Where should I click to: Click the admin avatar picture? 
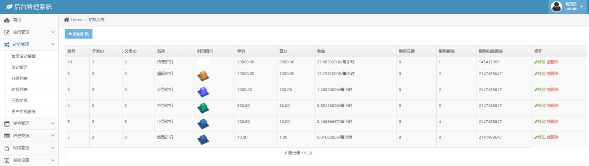pyautogui.click(x=557, y=6)
